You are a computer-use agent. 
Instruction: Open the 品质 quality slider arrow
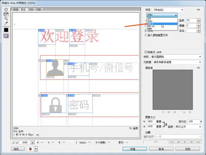[x=199, y=20]
